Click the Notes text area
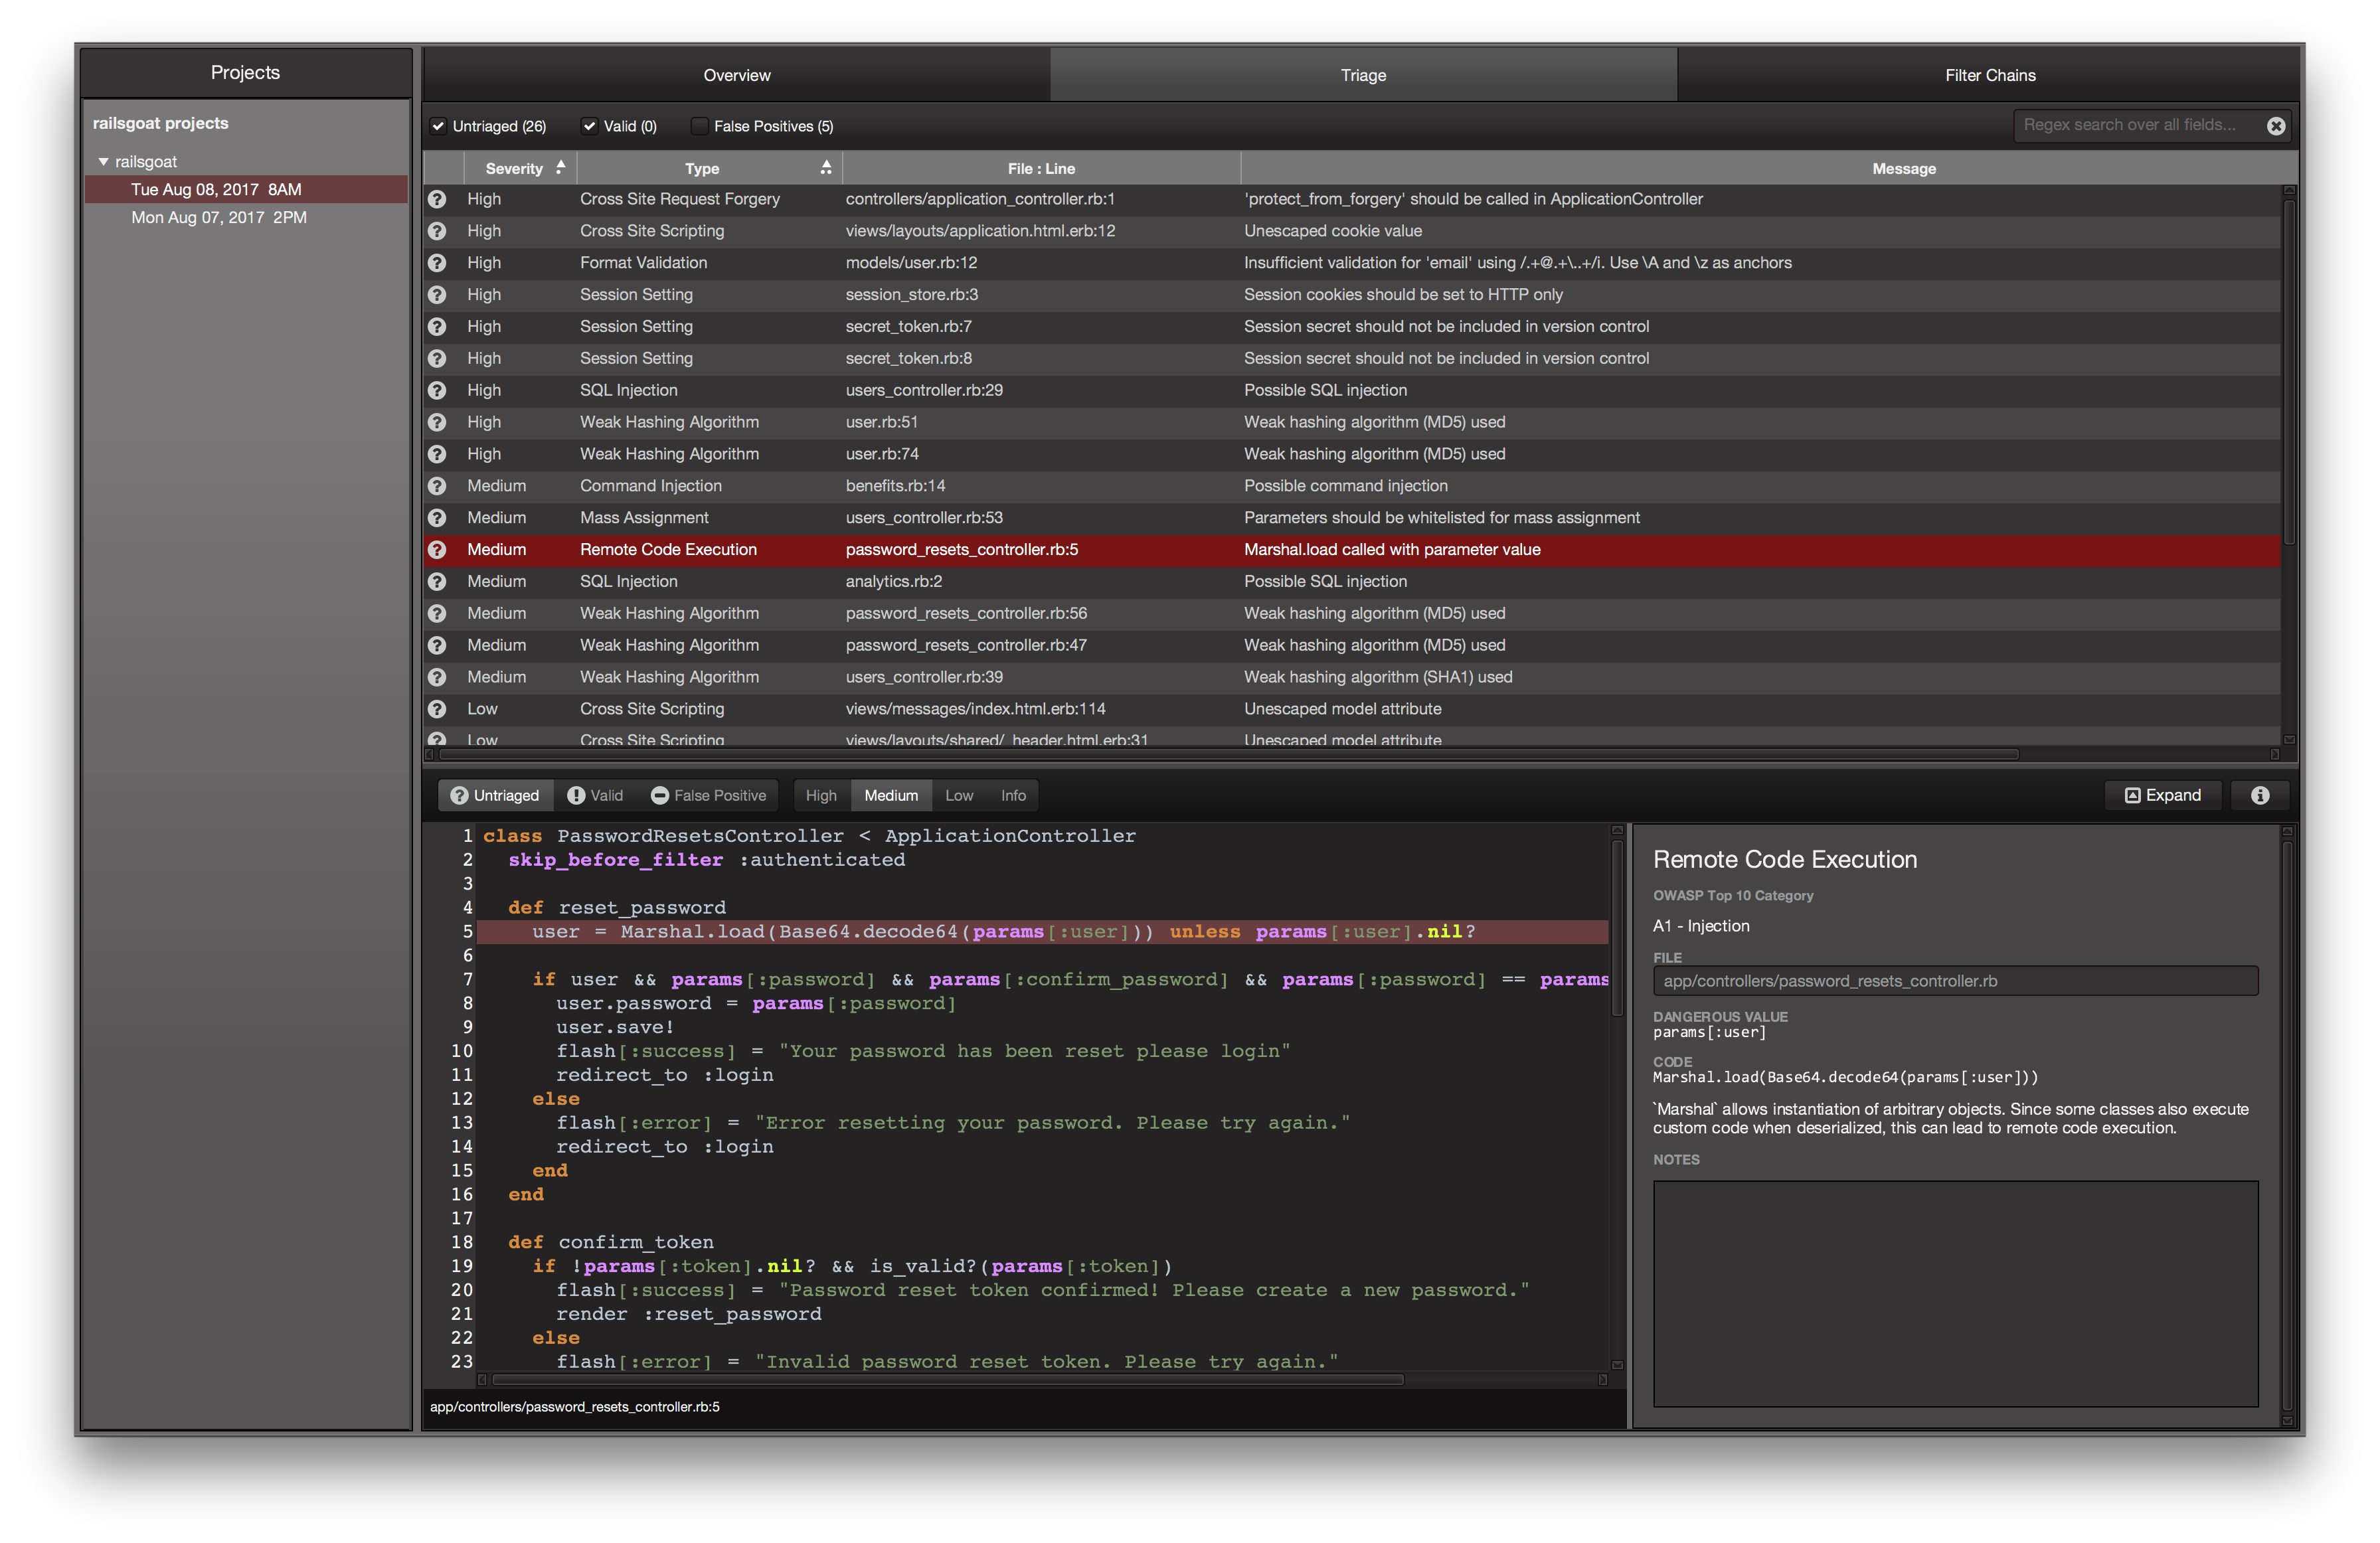Screen dimensions: 2380x1543 1955,1293
